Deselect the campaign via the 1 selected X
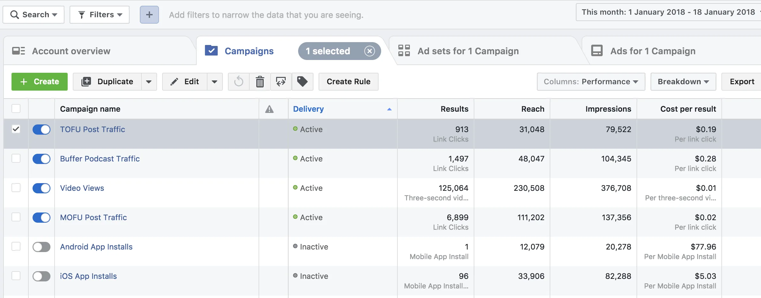Image resolution: width=761 pixels, height=298 pixels. coord(369,51)
